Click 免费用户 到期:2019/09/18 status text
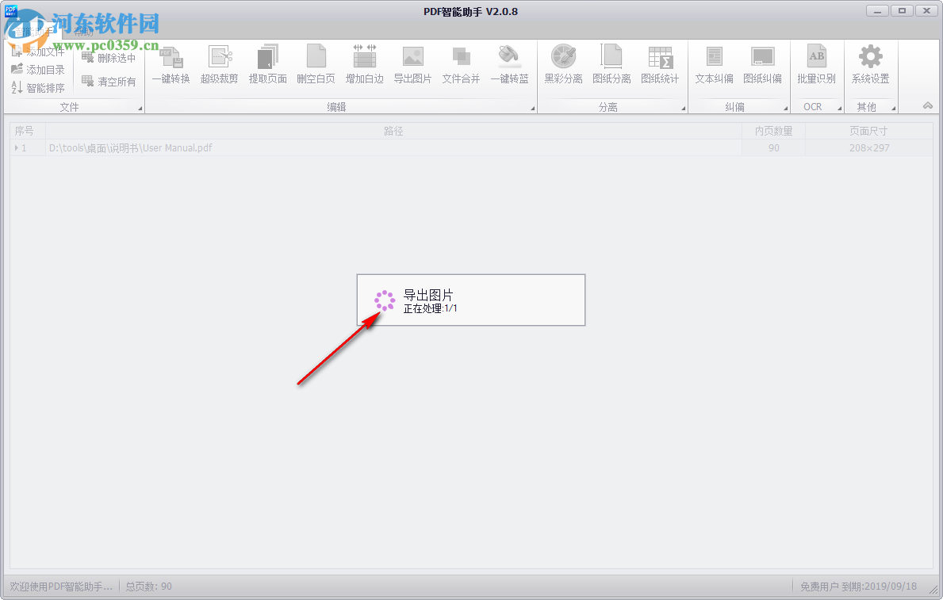Screen dimensions: 943x600 [x=858, y=587]
